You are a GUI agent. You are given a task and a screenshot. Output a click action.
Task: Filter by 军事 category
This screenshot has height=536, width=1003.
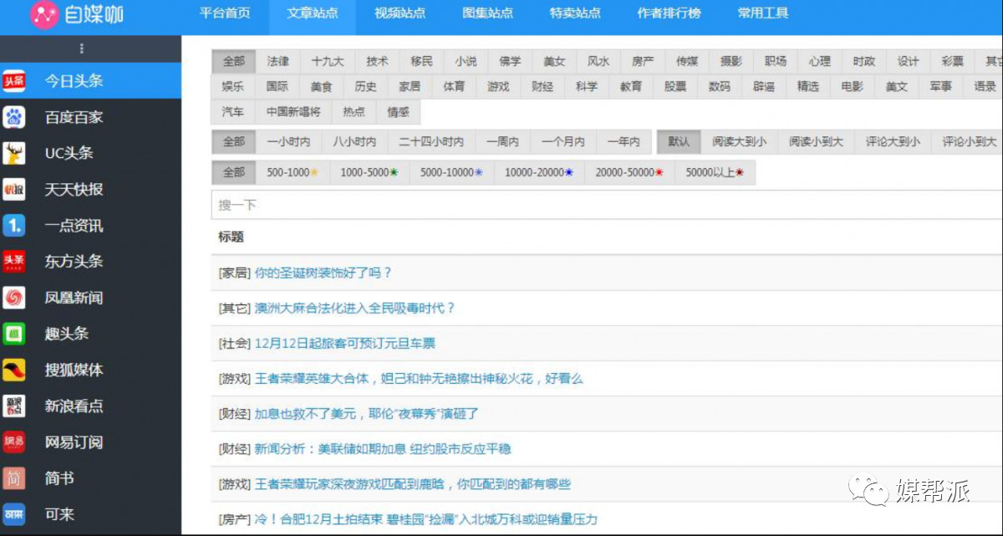[941, 87]
